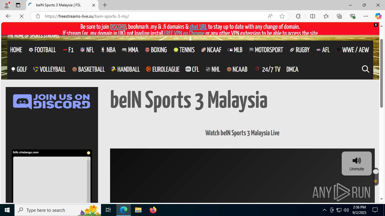Open NCAAB streams
The image size is (385, 216).
tap(237, 69)
